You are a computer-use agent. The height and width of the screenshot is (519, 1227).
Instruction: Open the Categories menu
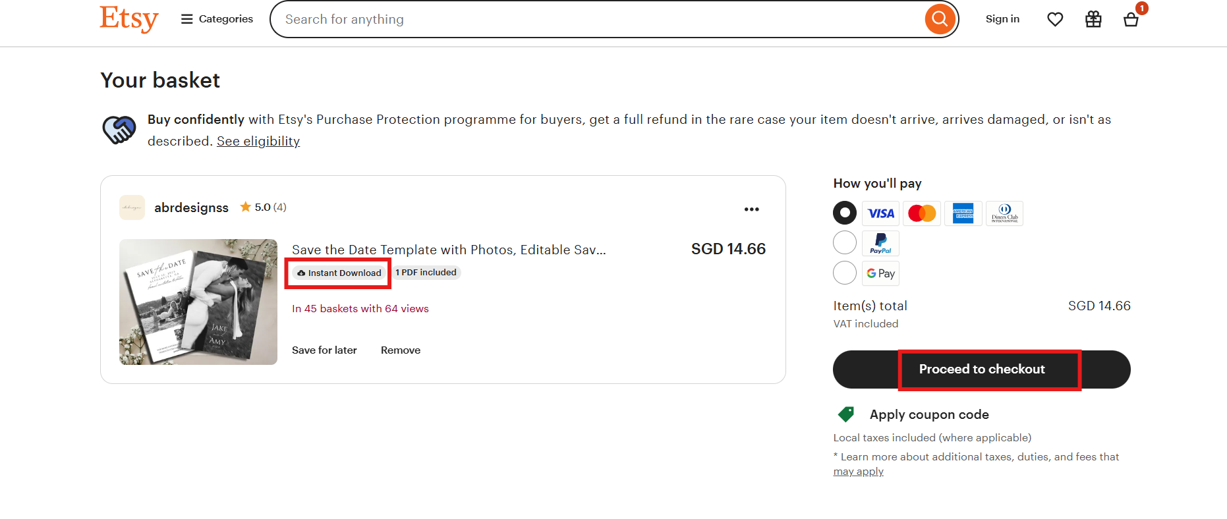click(x=216, y=19)
